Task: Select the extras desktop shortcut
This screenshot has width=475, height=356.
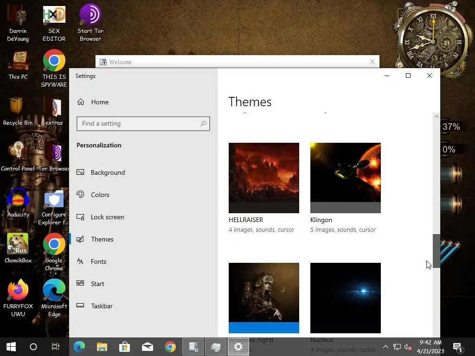Action: click(x=54, y=111)
